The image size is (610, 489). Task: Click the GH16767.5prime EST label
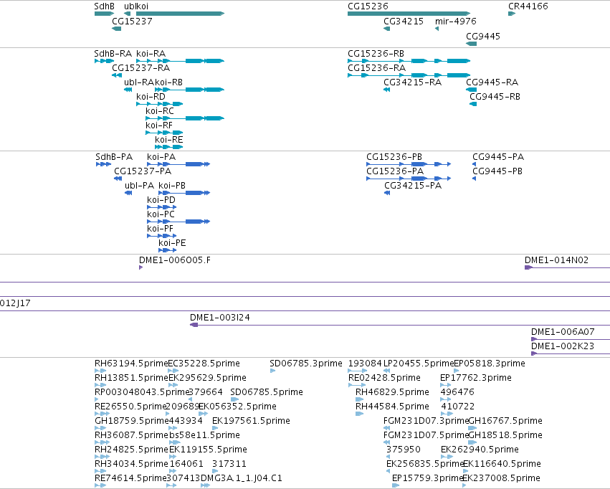click(x=505, y=422)
